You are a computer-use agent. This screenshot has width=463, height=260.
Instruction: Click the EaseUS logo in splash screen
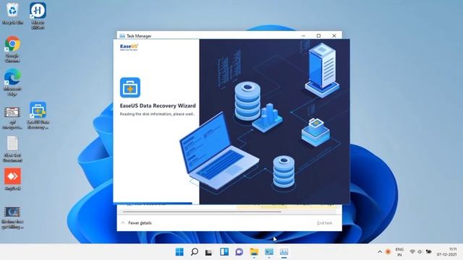[129, 47]
